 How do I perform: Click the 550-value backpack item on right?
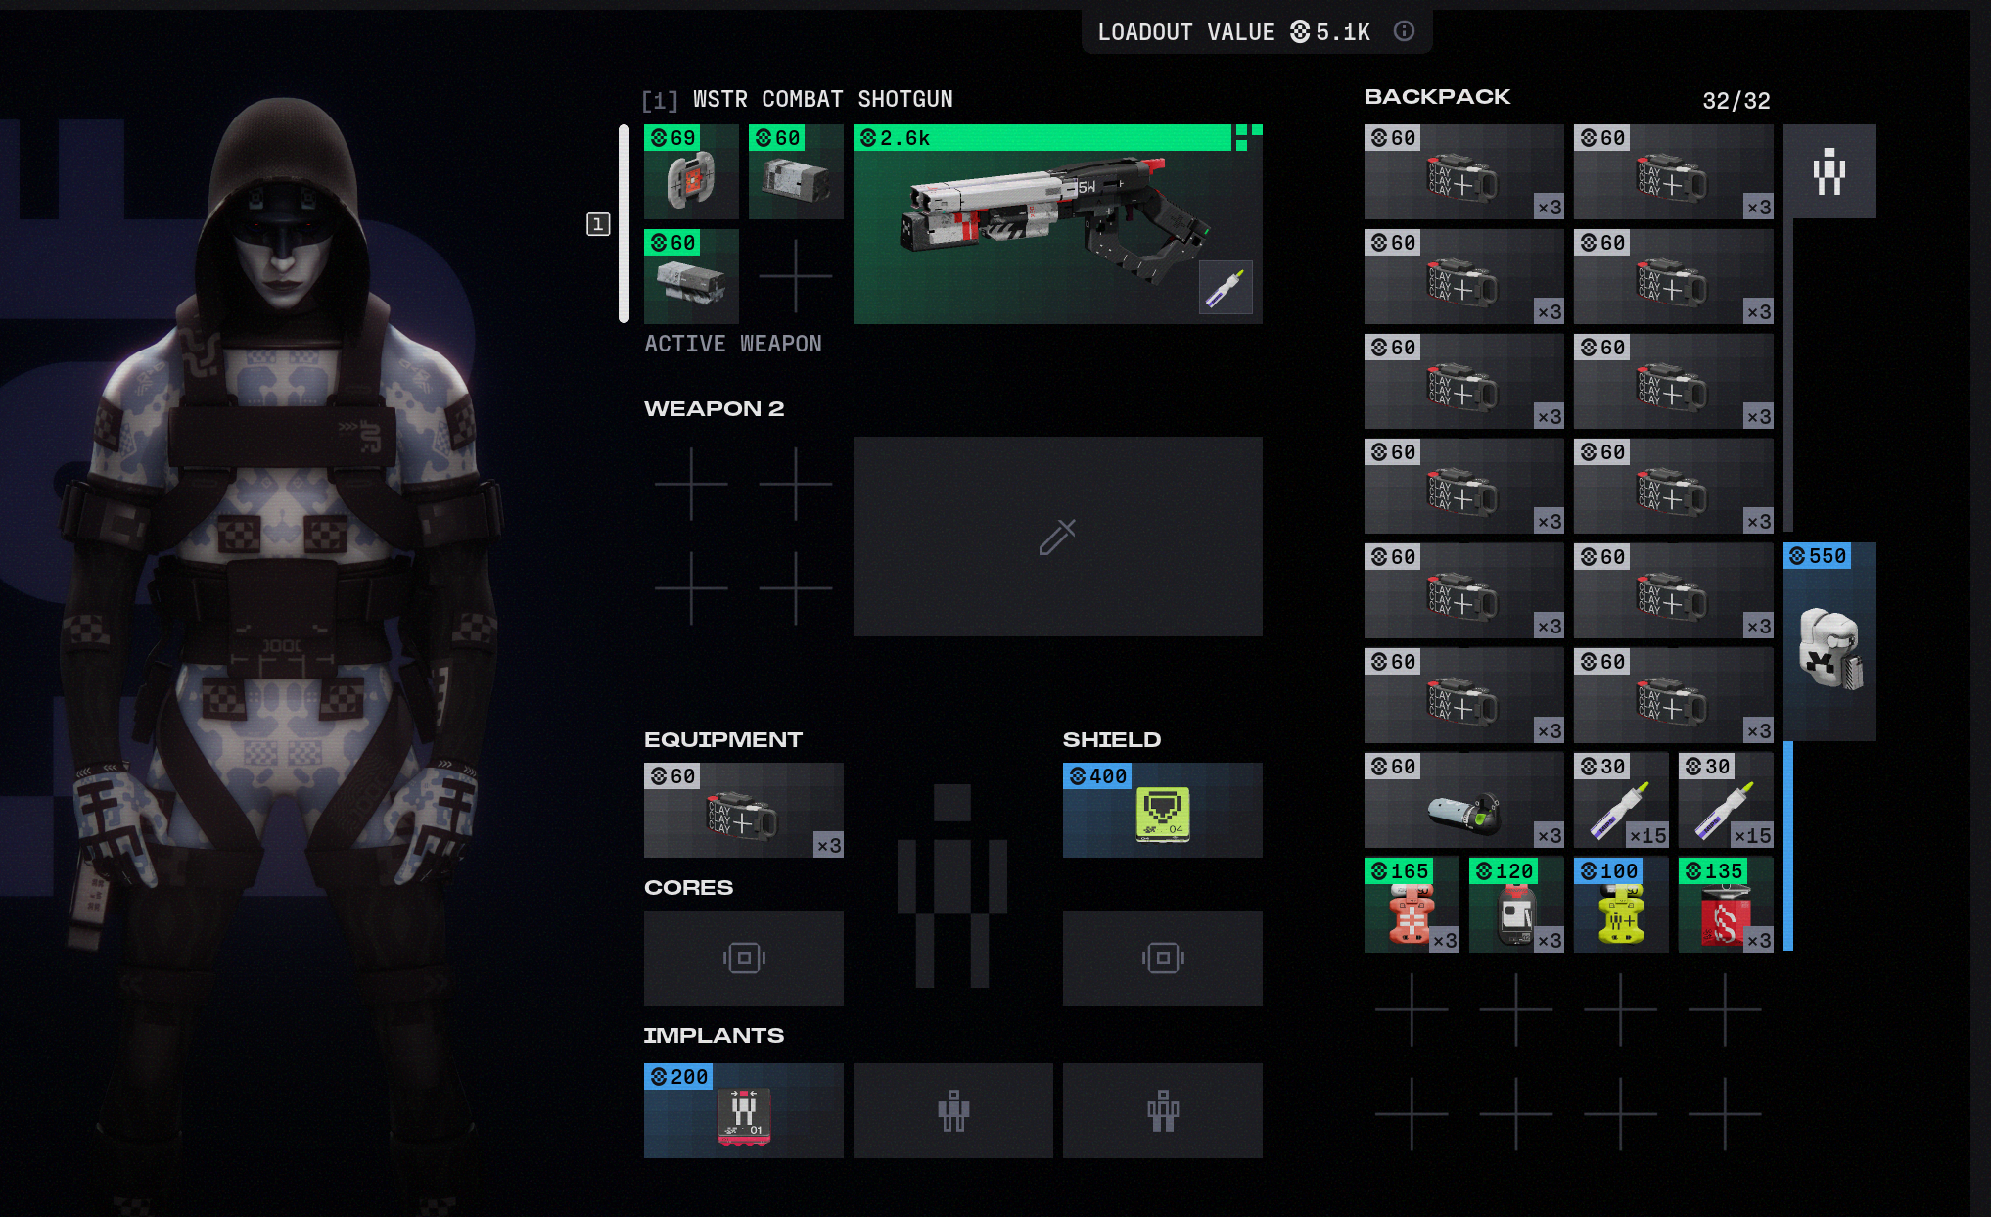tap(1829, 642)
